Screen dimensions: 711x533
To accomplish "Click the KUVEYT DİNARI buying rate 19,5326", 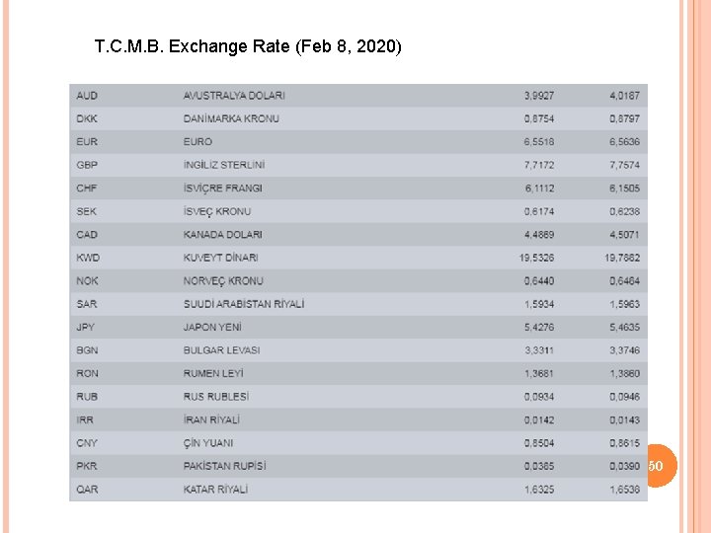I will point(536,258).
